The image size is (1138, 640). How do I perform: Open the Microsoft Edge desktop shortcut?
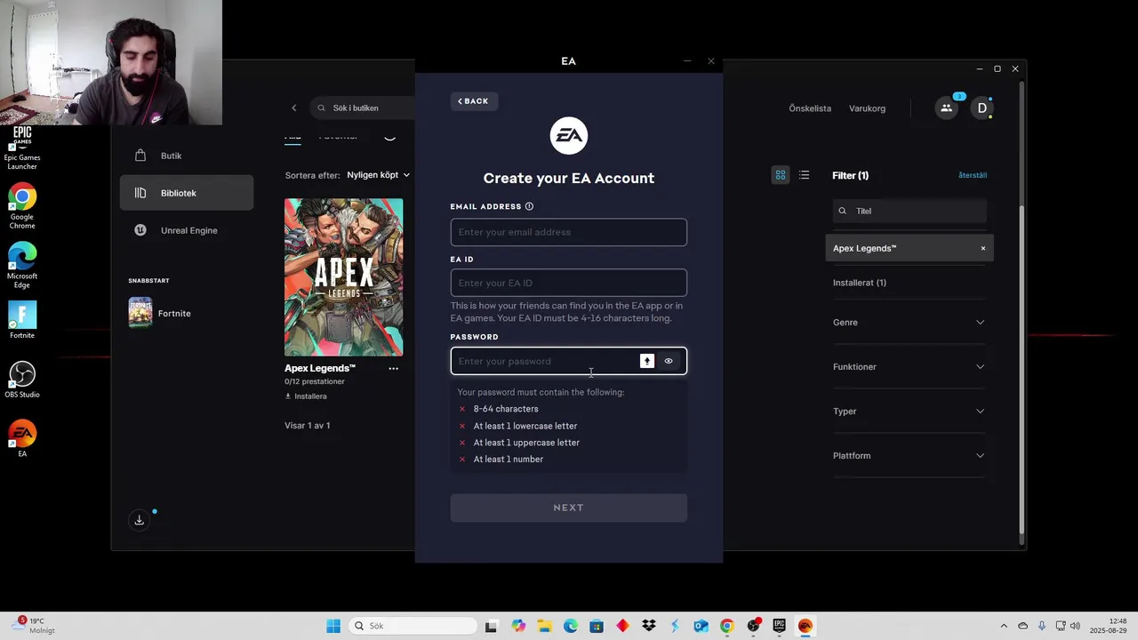[22, 265]
